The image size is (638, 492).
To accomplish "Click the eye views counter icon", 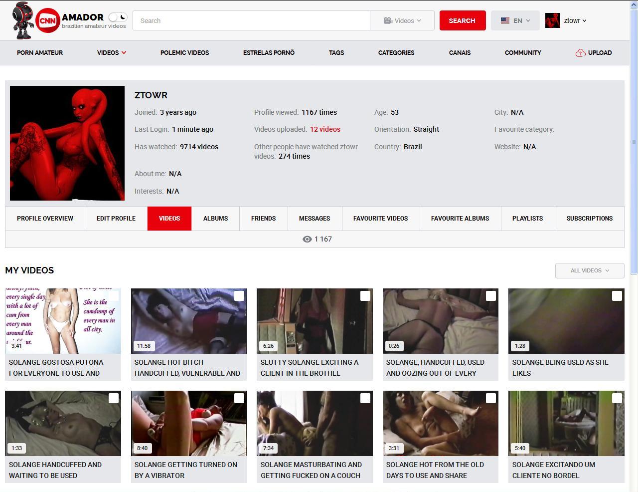I will pyautogui.click(x=307, y=240).
